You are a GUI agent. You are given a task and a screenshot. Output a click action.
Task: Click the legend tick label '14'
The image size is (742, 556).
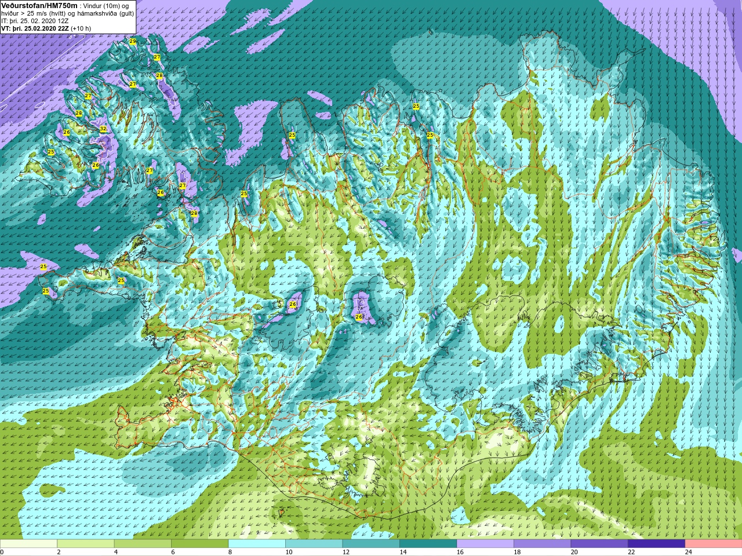click(x=403, y=552)
